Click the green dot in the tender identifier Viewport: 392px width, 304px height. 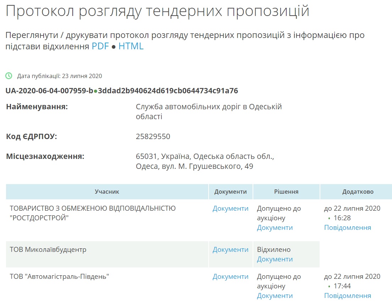coord(95,91)
